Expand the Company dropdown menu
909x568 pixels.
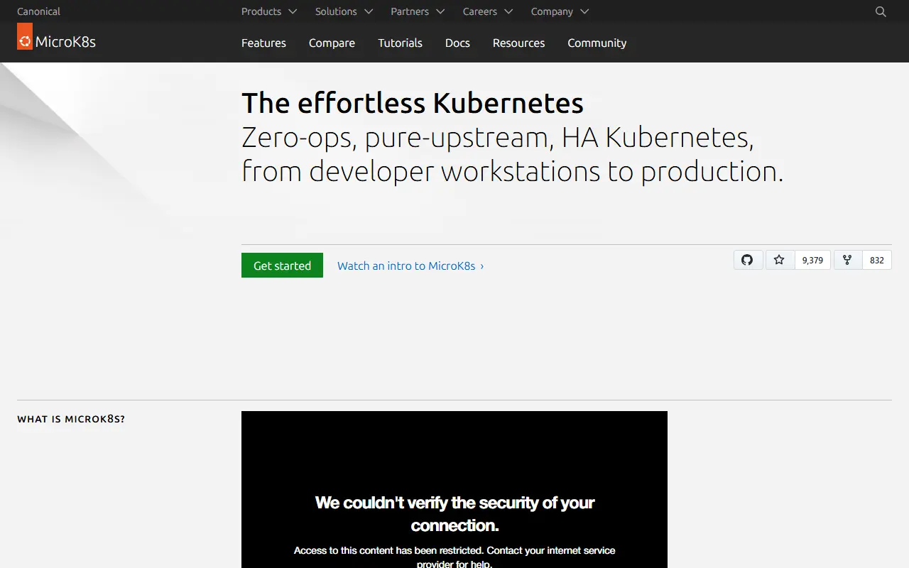point(560,11)
